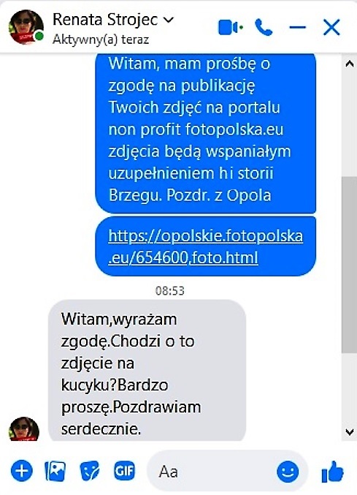Viewport: 357px width, 495px height.
Task: Open the GIF picker
Action: (124, 471)
